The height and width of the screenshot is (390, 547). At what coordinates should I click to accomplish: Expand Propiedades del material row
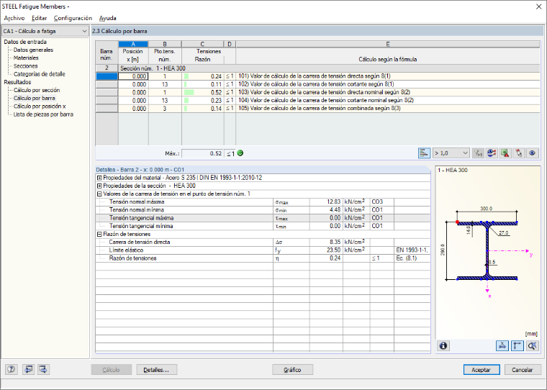[x=99, y=178]
